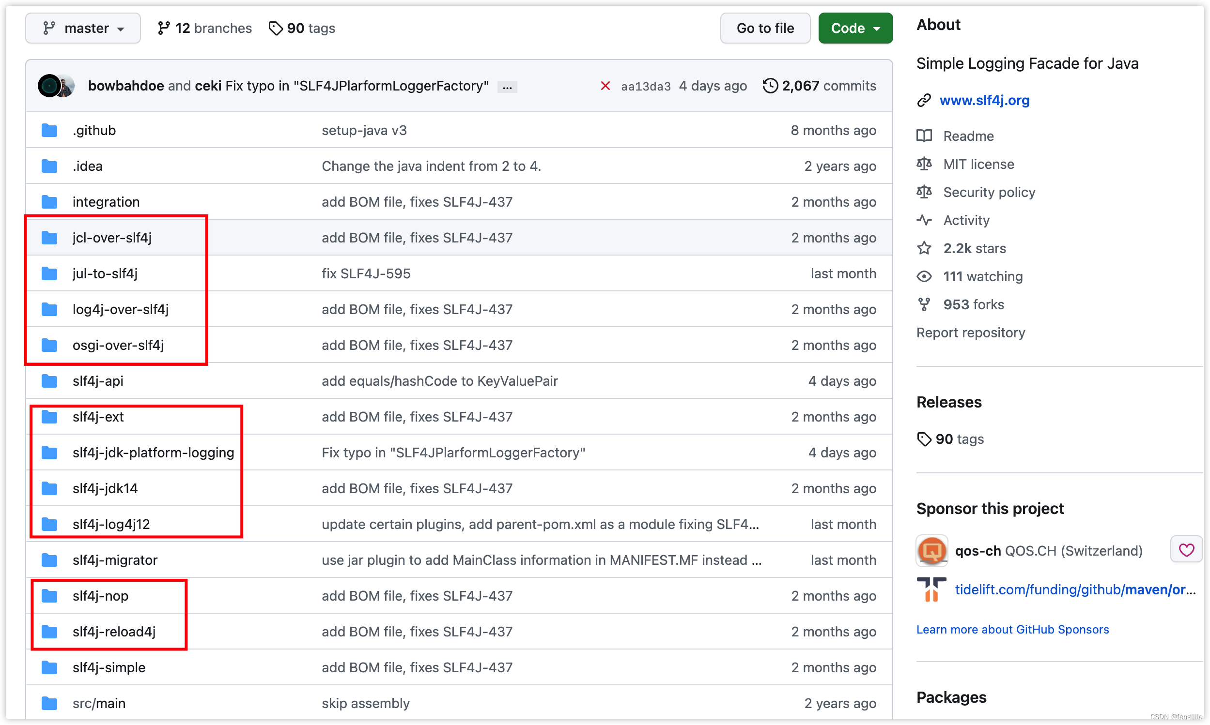Open the slf4j-jdk-platform-logging folder
The width and height of the screenshot is (1210, 725).
point(153,453)
